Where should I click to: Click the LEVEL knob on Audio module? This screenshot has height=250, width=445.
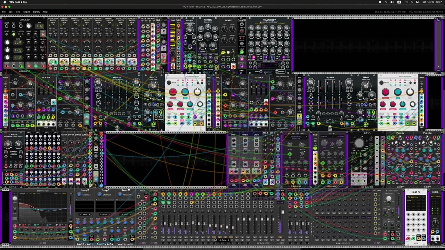click(435, 223)
